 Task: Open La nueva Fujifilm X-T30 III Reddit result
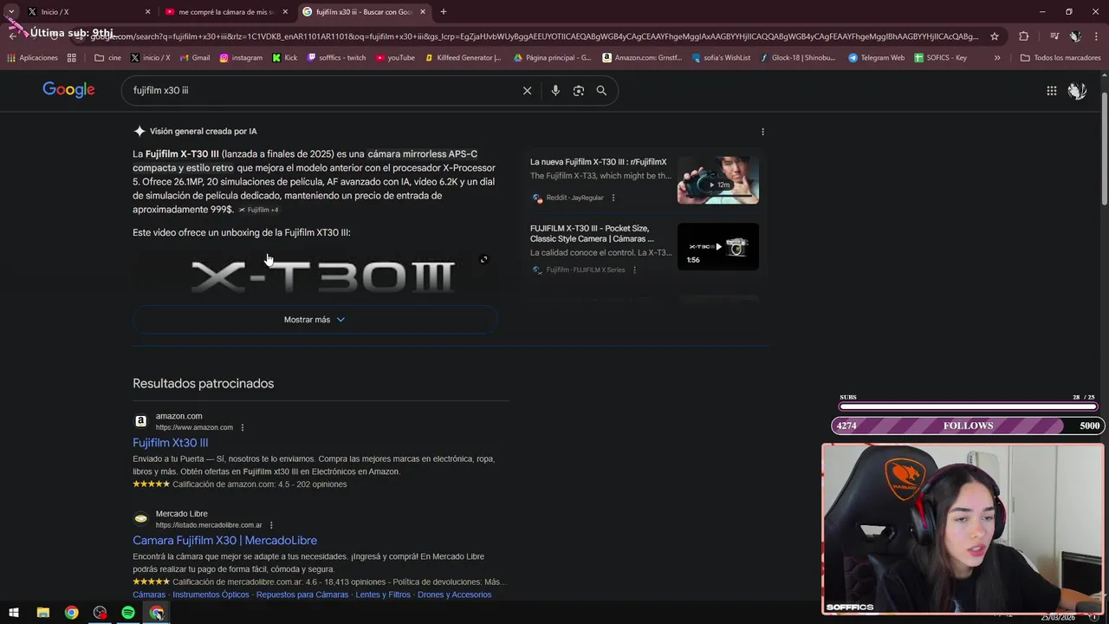[x=598, y=162]
